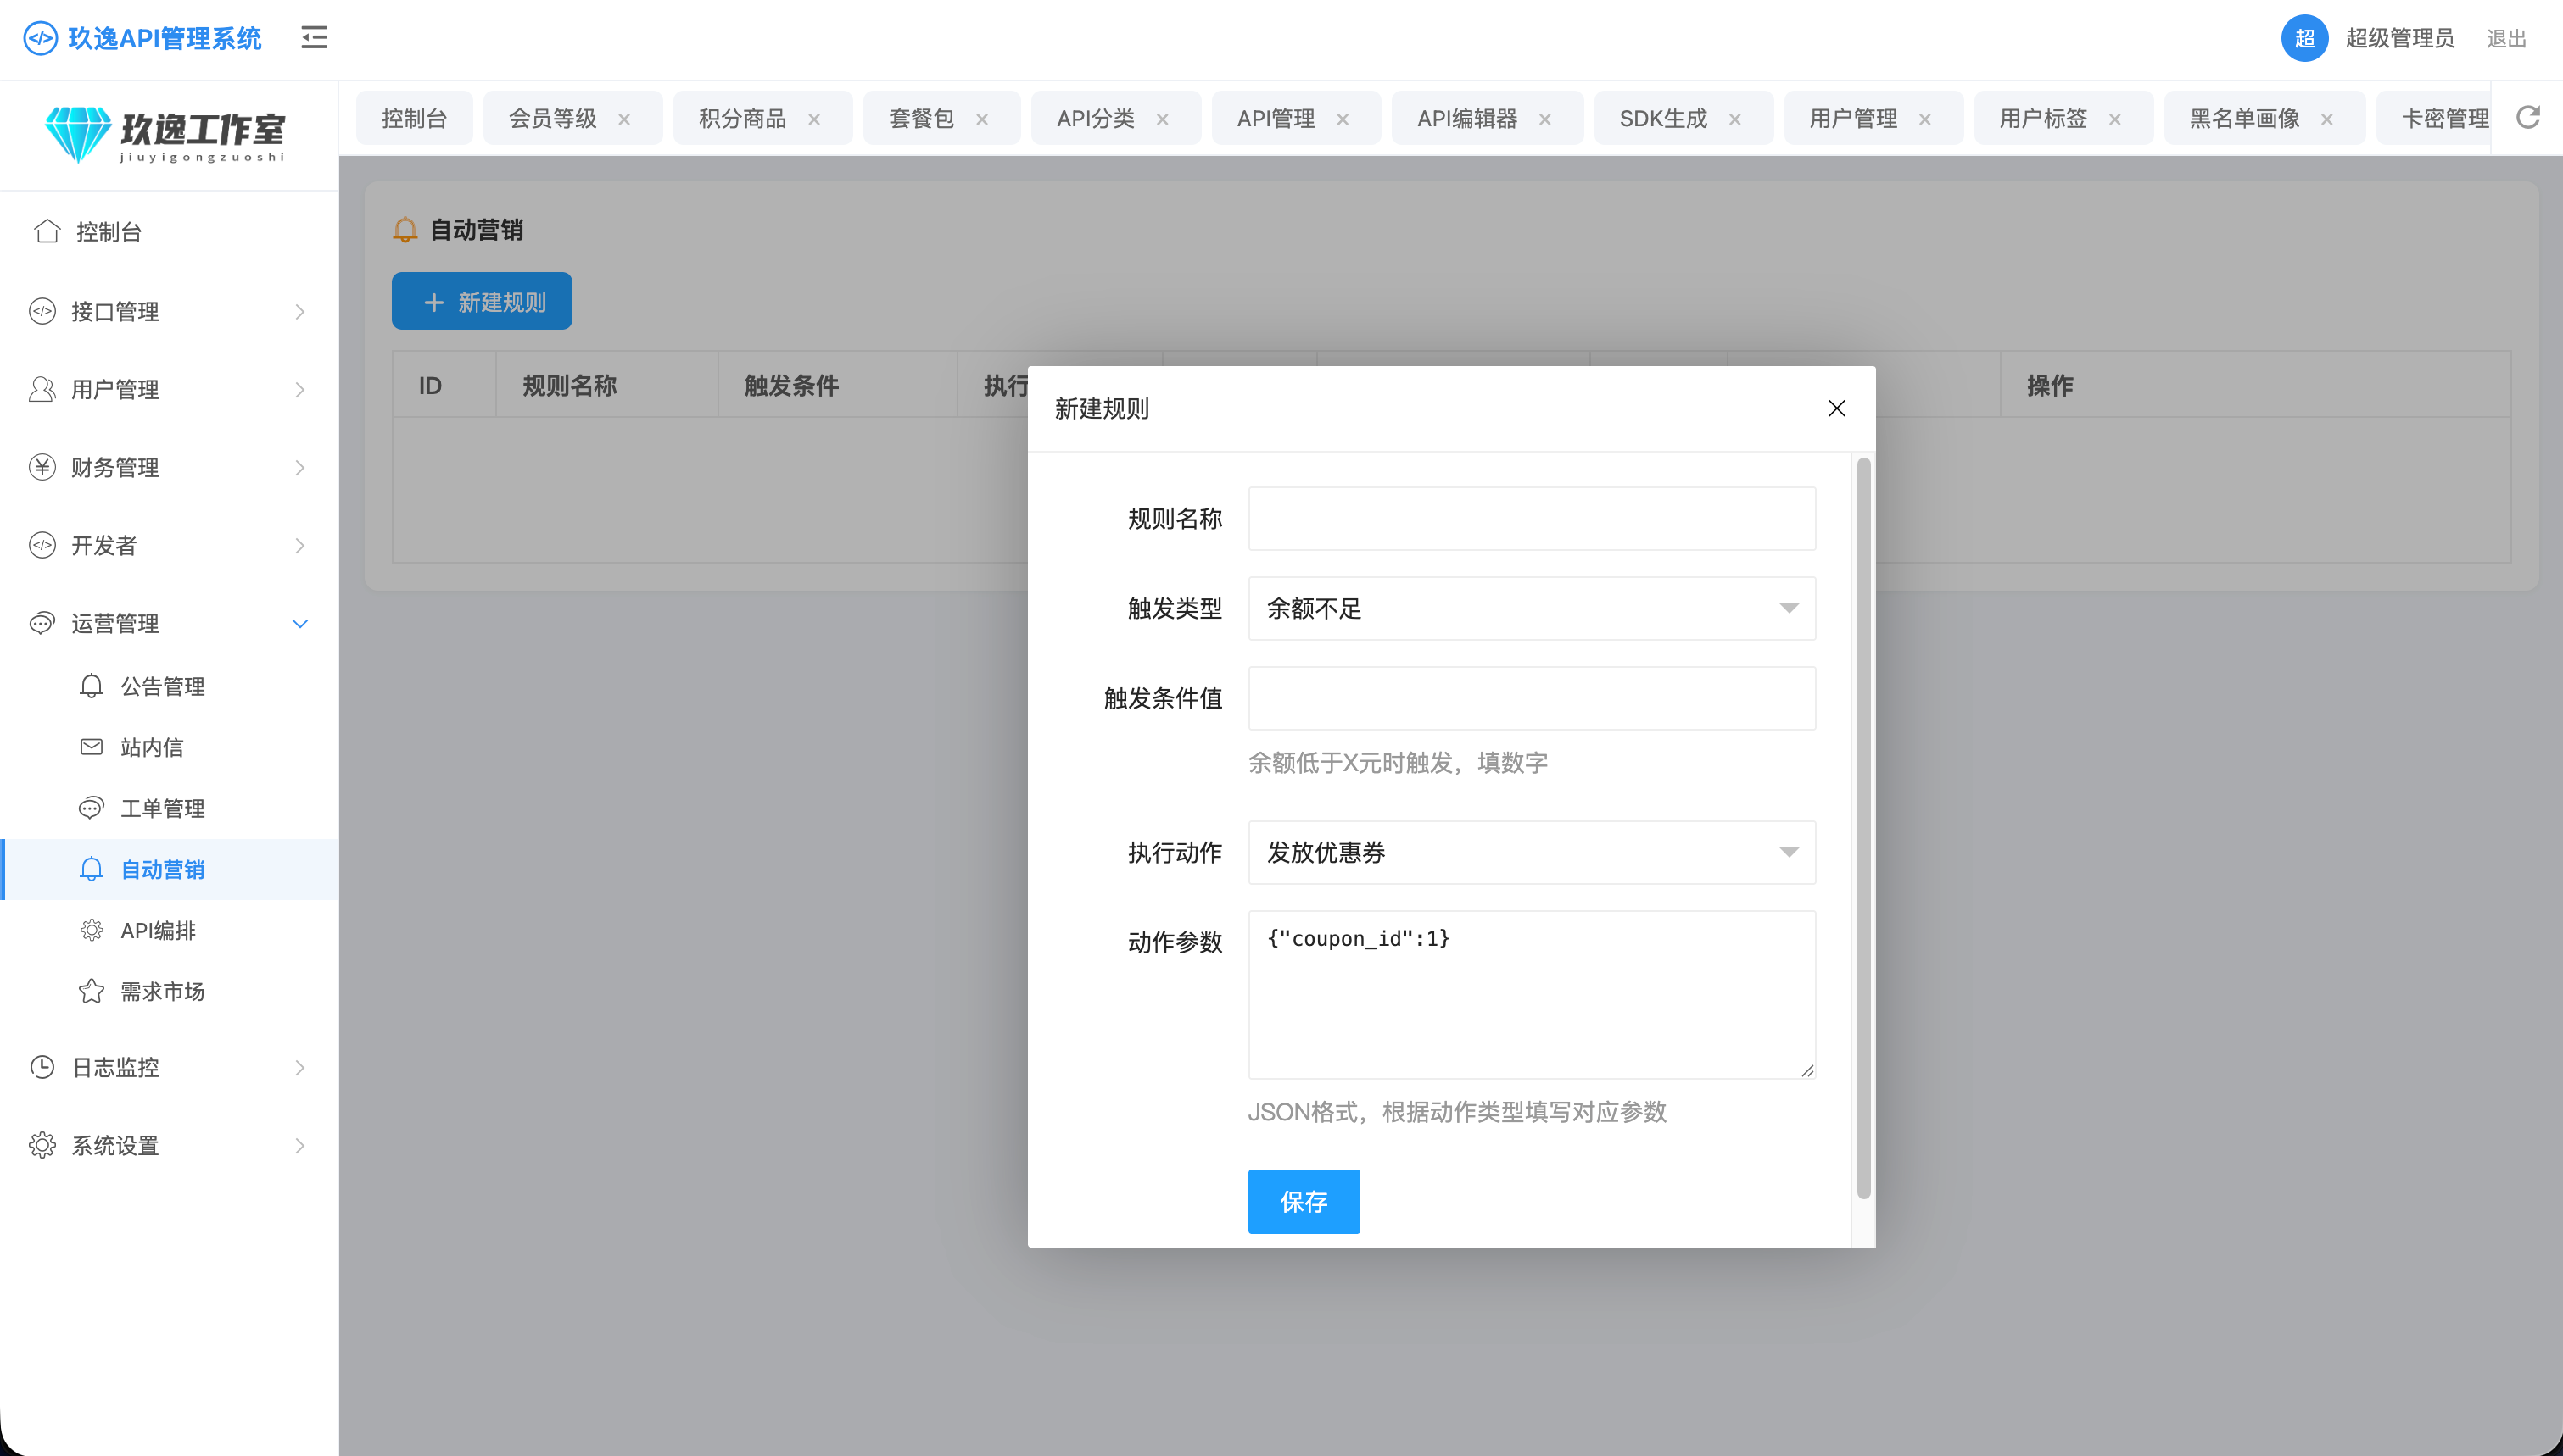Click the refresh icon at tab bar end
This screenshot has height=1456, width=2563.
tap(2528, 118)
